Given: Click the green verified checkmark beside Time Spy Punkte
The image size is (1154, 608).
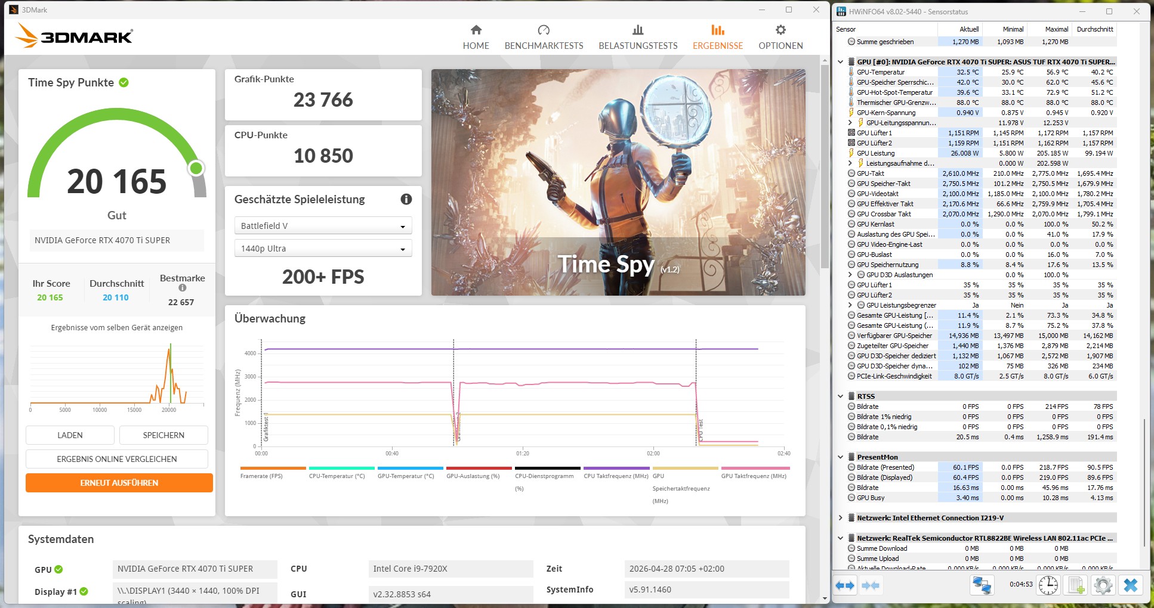Looking at the screenshot, I should (124, 83).
